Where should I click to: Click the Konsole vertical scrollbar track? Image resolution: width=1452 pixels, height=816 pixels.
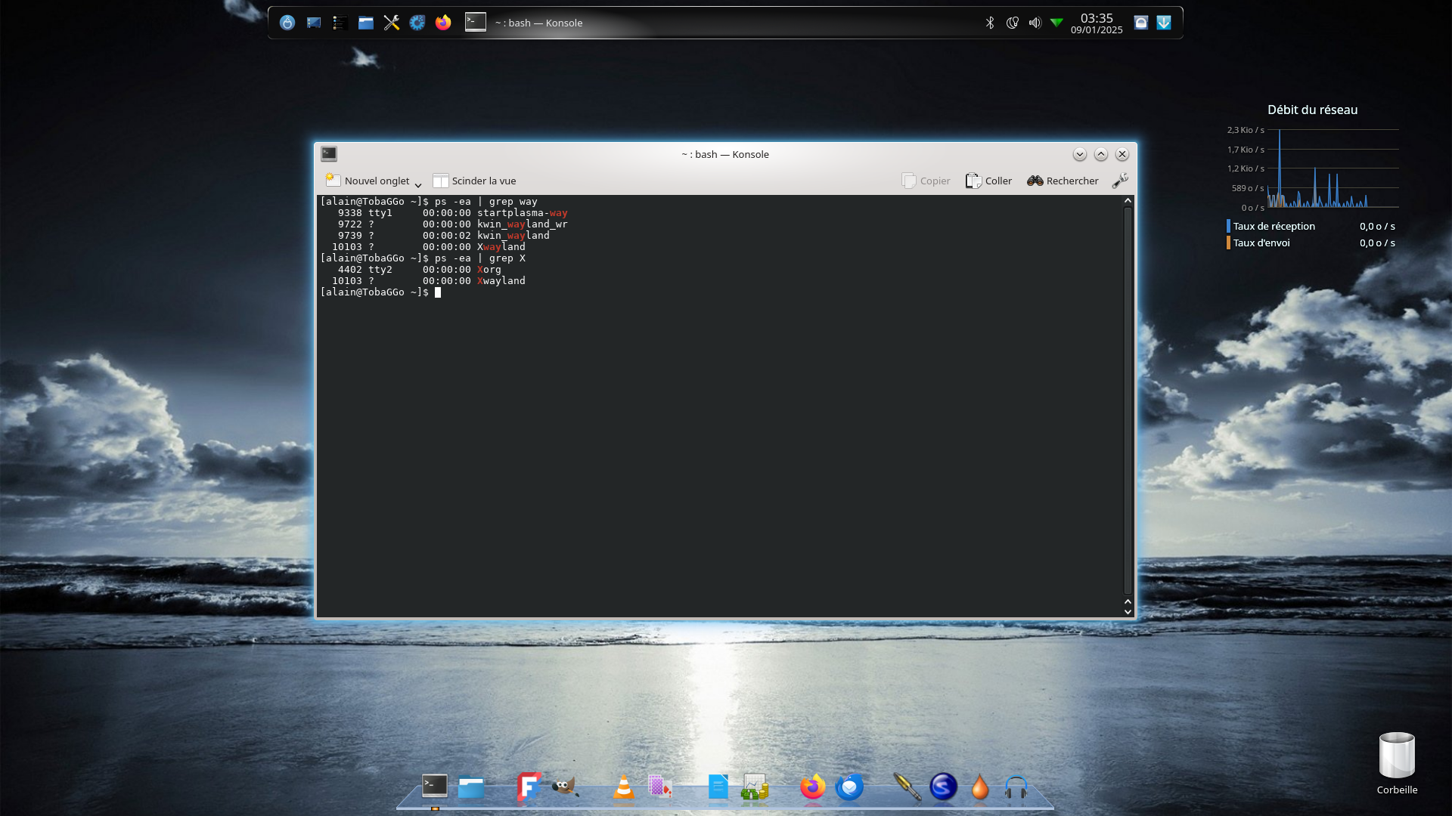pos(1128,400)
